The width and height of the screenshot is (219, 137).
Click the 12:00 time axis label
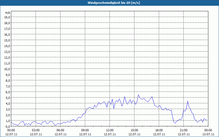110,130
